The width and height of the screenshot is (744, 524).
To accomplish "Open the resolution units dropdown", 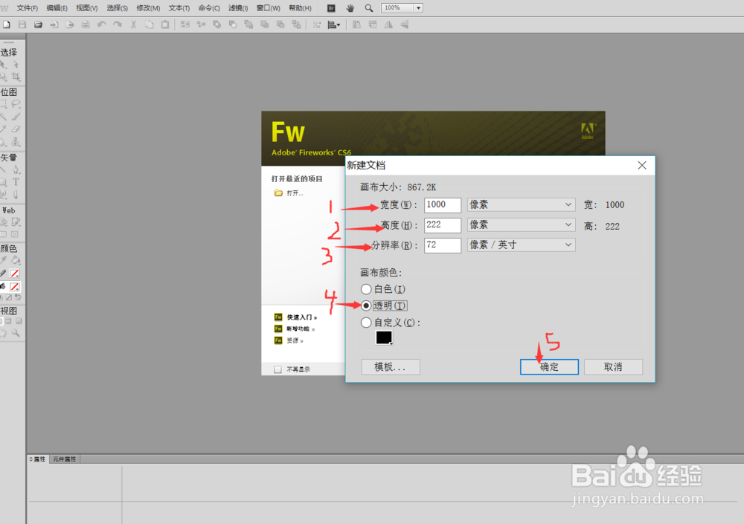I will (521, 245).
